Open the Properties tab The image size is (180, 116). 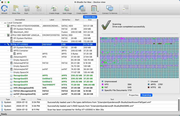coord(134,95)
